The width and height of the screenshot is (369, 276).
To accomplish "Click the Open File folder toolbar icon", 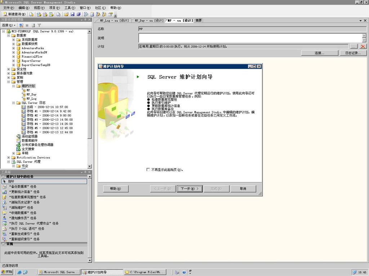I will (x=66, y=14).
